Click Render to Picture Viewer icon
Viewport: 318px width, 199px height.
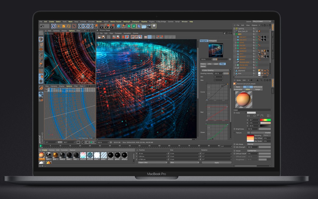tap(107, 26)
